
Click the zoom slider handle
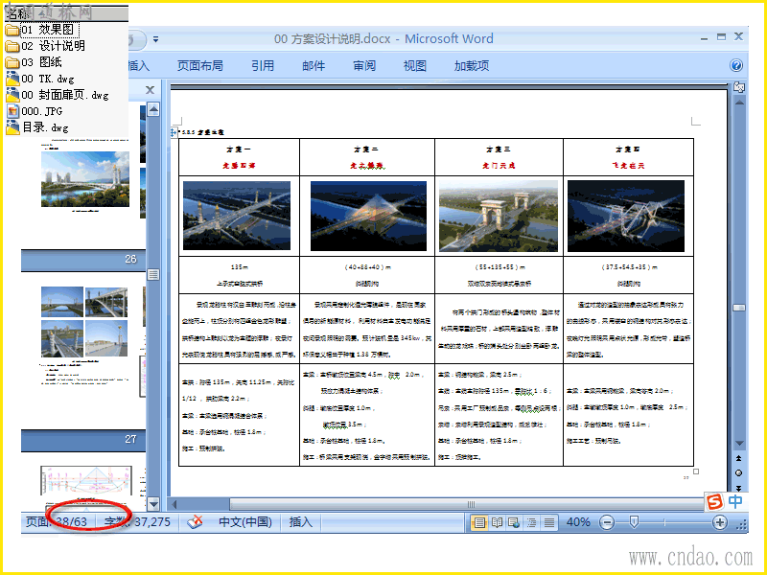point(634,522)
